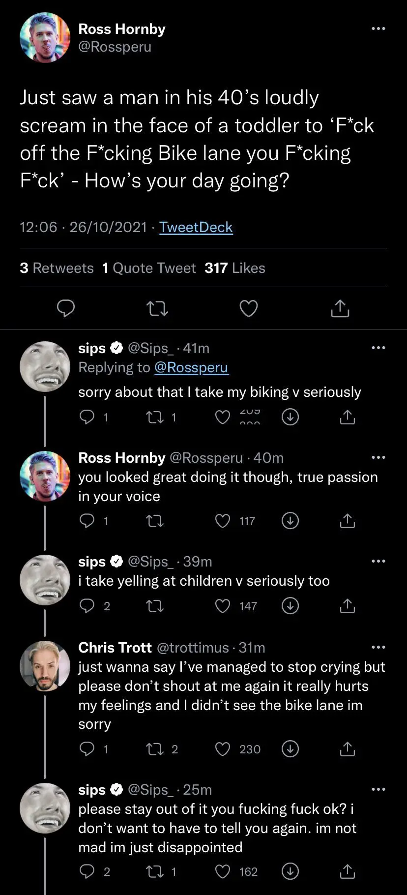Image resolution: width=407 pixels, height=895 pixels.
Task: Download icon on Ross Hornby's 40m reply
Action: (291, 520)
